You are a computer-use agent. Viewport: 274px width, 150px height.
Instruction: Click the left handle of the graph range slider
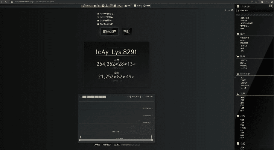tap(80, 137)
